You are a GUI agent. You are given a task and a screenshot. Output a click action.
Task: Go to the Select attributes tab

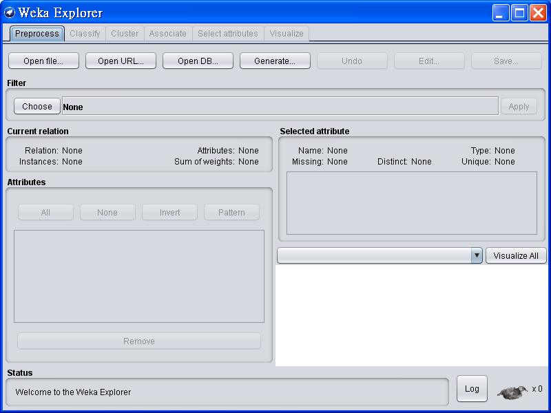point(228,34)
